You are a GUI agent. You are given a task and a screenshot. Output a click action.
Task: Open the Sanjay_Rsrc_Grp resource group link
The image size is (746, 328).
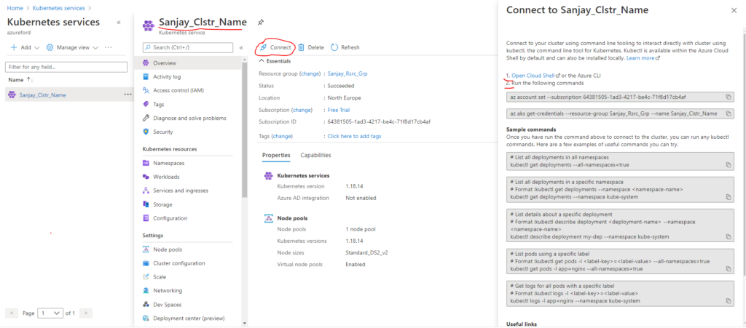pos(348,73)
